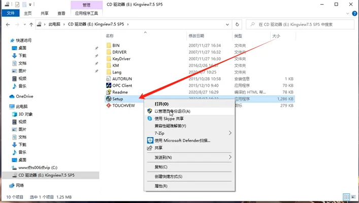Select the DRIVER folder icon
Image resolution: width=359 pixels, height=203 pixels.
[109, 52]
